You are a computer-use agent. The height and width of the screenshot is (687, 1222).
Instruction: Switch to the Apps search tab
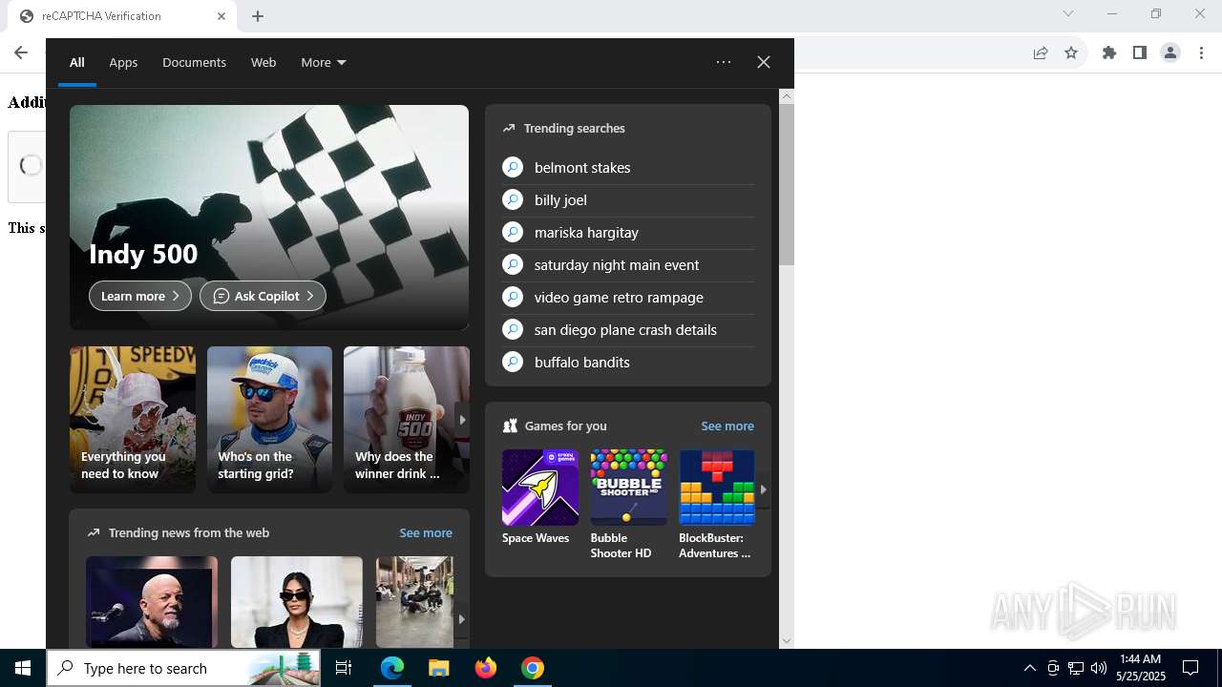pos(123,62)
